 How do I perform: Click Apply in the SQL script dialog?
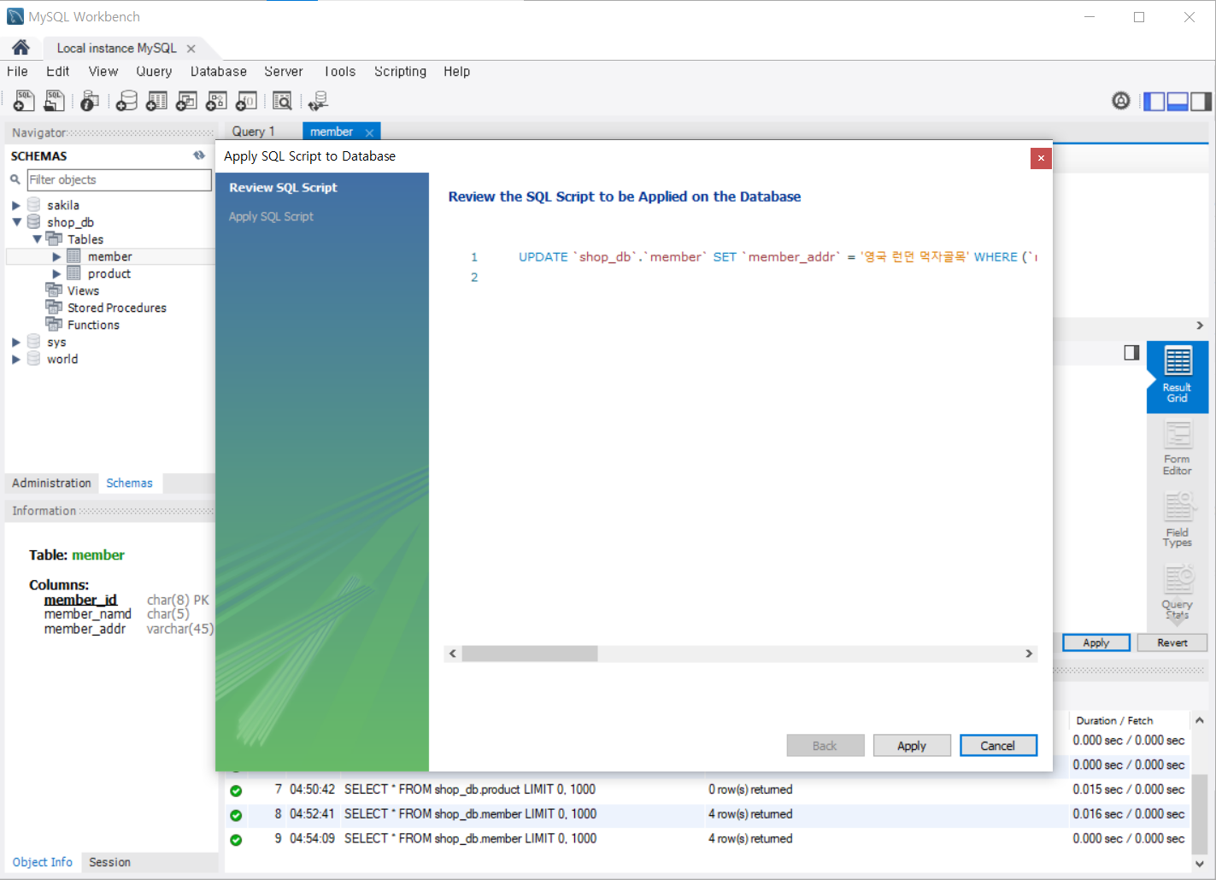[912, 746]
